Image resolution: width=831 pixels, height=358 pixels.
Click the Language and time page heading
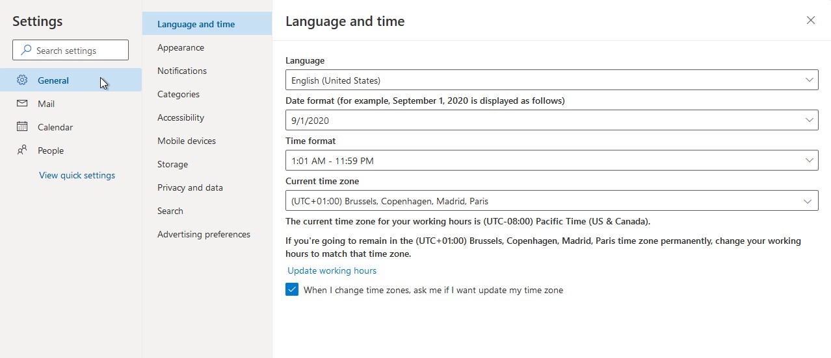(x=345, y=21)
